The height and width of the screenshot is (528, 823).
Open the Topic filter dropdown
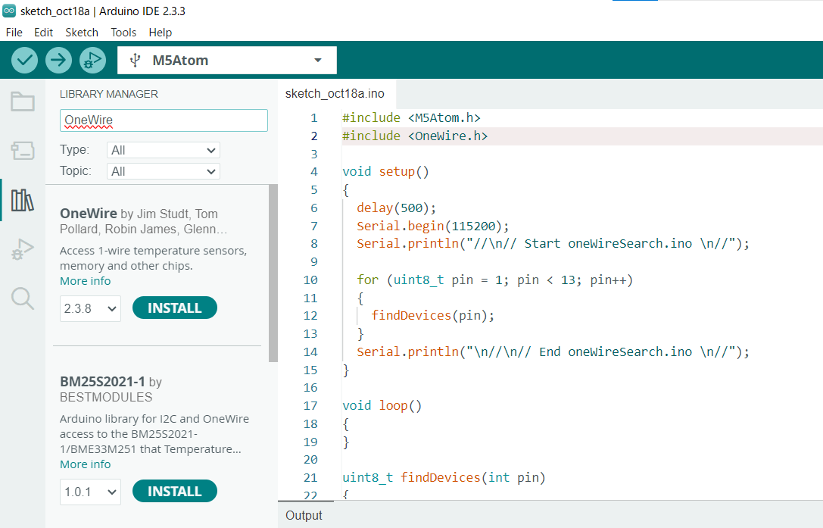point(164,171)
